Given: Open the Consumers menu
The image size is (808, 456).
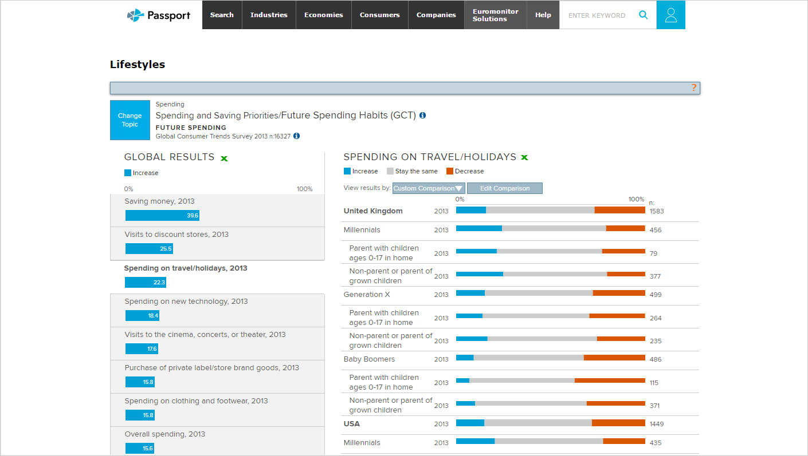Looking at the screenshot, I should tap(379, 15).
